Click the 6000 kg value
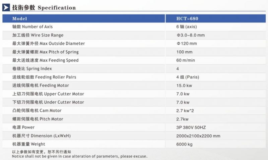 tap(185, 144)
